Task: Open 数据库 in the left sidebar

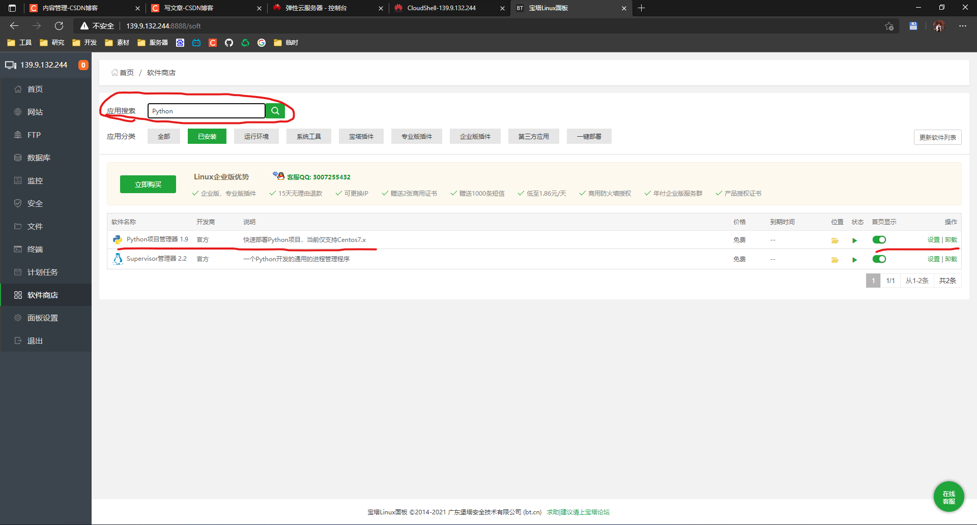Action: pyautogui.click(x=46, y=158)
